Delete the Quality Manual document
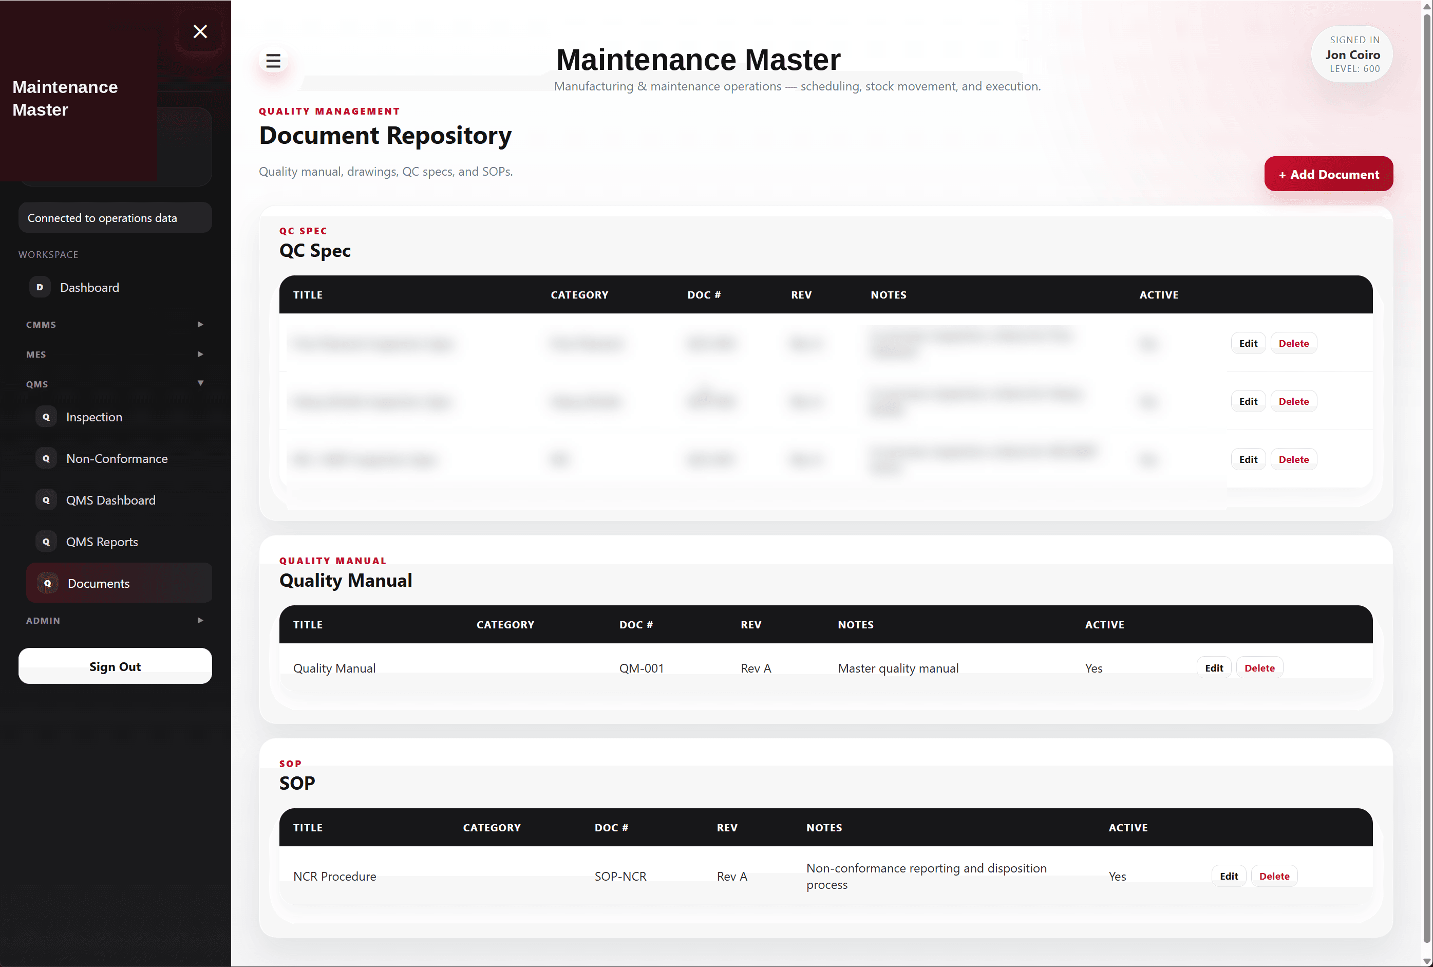This screenshot has height=967, width=1433. (x=1259, y=668)
